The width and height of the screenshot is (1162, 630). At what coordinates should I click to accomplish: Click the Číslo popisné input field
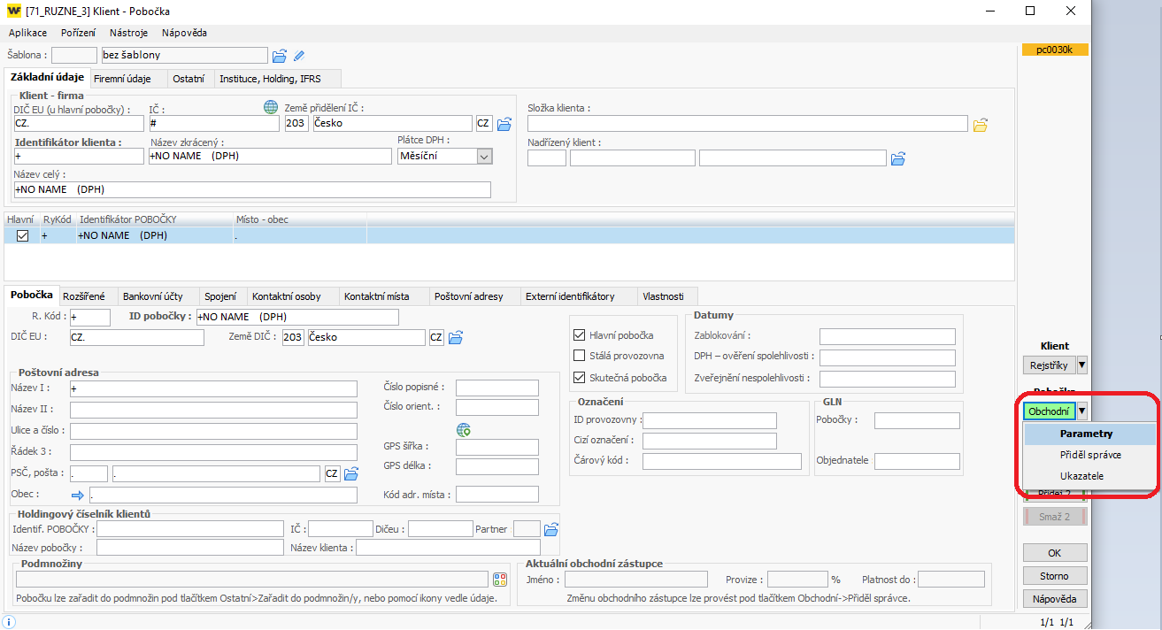497,388
